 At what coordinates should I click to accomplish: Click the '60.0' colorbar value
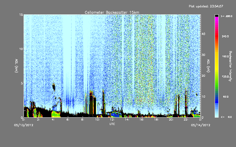[x=226, y=97]
